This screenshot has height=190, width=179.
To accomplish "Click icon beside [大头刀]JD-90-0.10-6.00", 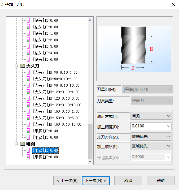I will coord(28,79).
